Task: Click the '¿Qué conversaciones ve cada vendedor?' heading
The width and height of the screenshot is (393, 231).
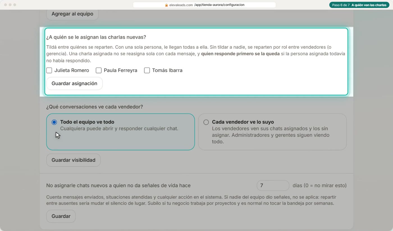Action: tap(95, 107)
